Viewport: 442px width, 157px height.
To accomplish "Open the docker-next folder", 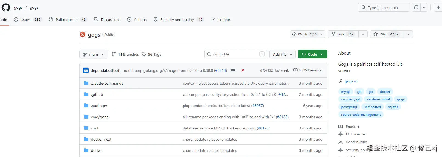I will click(x=101, y=139).
